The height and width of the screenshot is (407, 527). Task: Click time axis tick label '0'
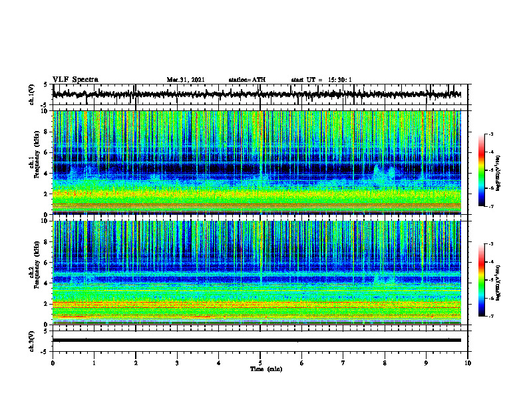[53, 363]
